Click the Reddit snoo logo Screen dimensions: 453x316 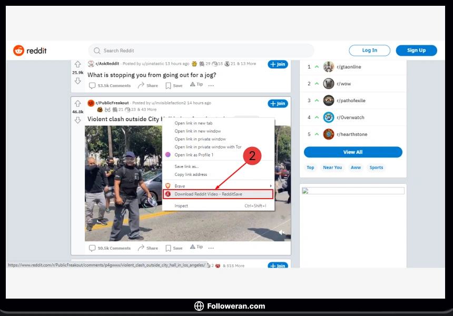click(x=18, y=51)
